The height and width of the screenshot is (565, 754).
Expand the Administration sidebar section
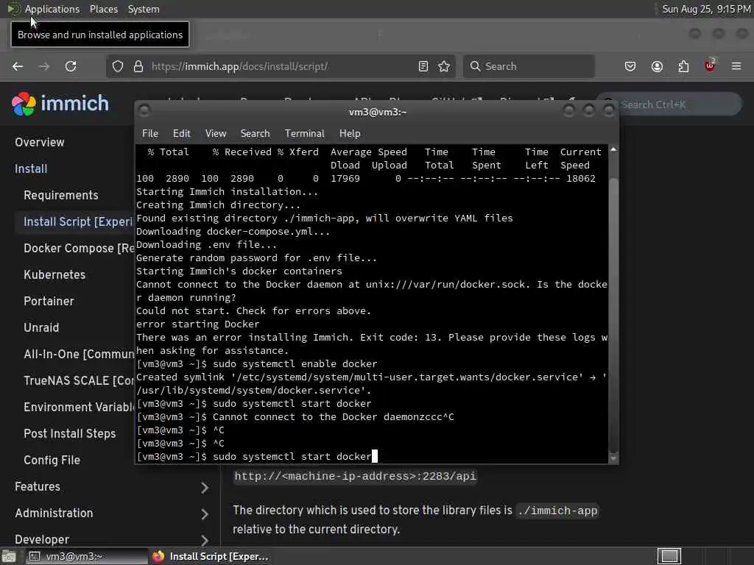pyautogui.click(x=205, y=514)
